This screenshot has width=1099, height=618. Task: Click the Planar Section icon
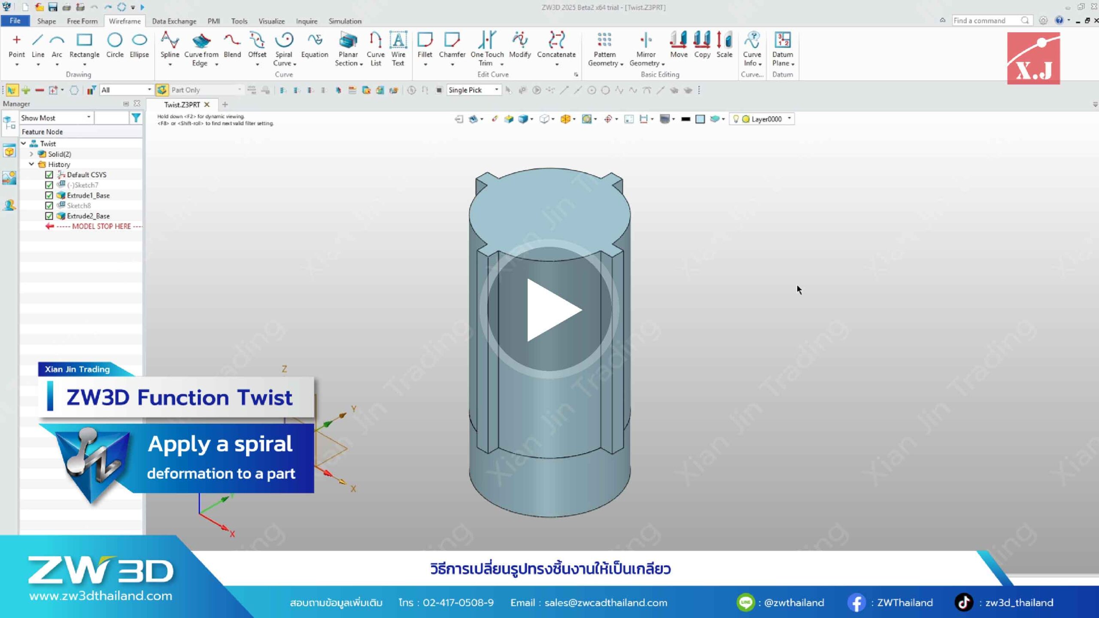(x=348, y=41)
